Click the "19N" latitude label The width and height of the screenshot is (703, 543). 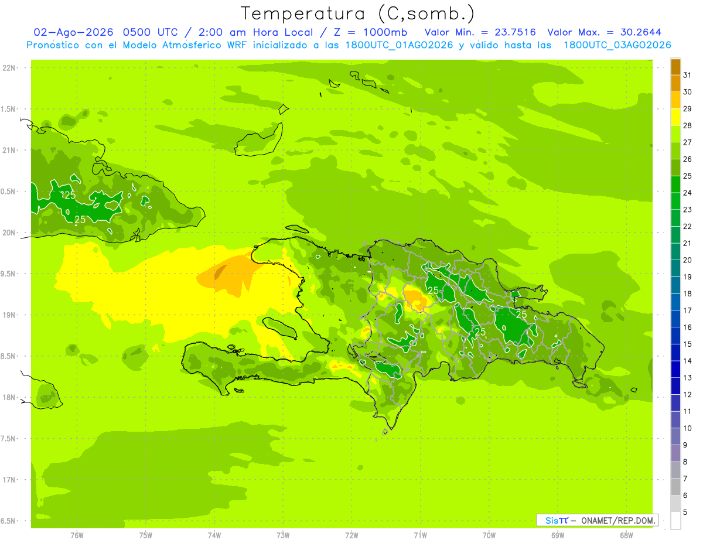(9, 315)
